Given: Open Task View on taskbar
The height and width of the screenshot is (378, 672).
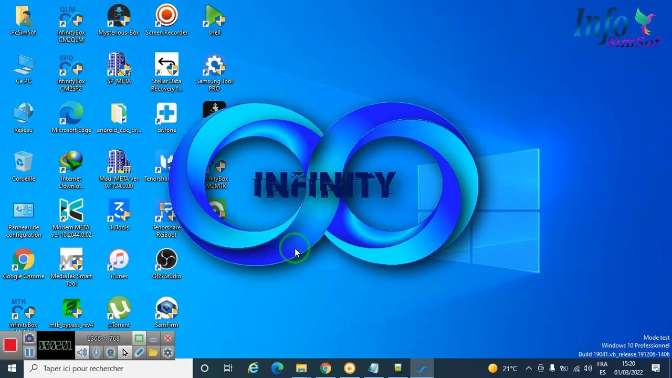Looking at the screenshot, I should click(x=228, y=369).
